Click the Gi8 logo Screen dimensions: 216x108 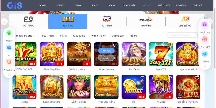tap(15, 5)
